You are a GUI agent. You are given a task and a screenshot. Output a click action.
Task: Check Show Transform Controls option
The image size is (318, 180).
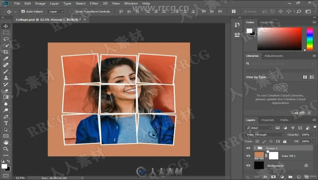click(x=72, y=11)
